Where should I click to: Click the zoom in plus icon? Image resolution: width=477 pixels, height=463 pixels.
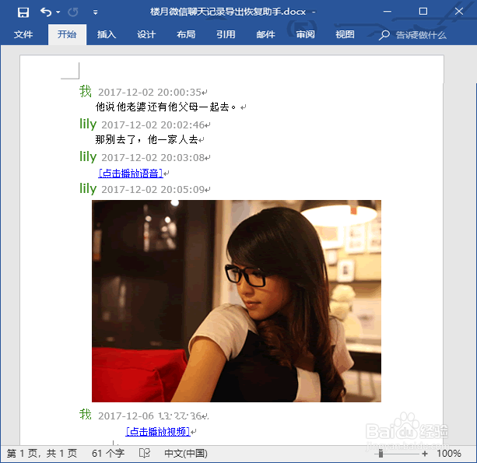(425, 454)
